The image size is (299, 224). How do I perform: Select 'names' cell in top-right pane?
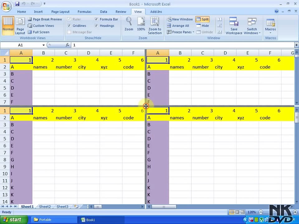pos(180,67)
